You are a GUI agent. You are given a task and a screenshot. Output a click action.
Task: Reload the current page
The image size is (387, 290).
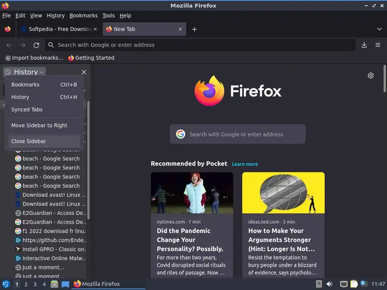pos(36,45)
